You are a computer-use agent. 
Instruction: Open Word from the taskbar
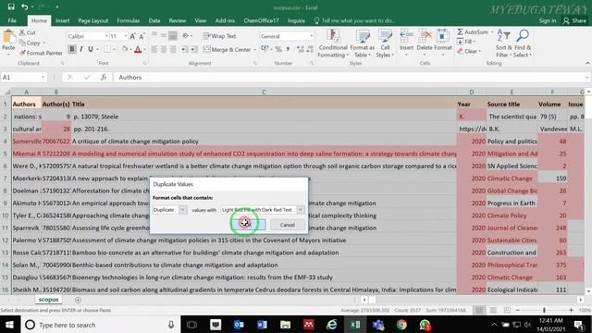click(x=262, y=325)
